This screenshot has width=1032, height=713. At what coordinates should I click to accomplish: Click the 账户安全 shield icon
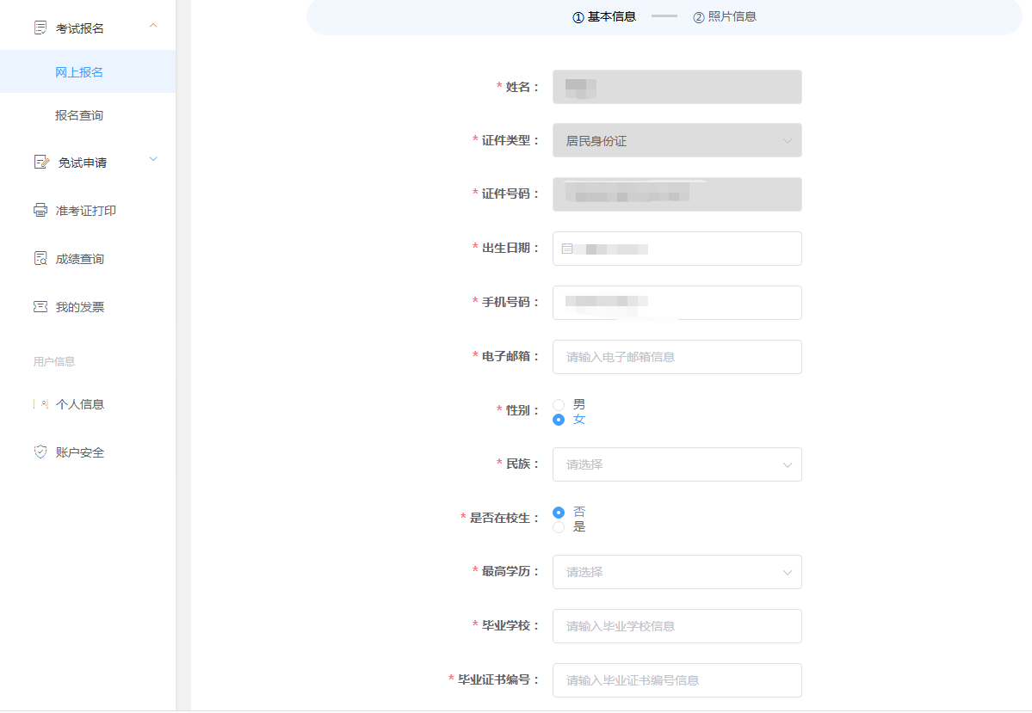coord(40,452)
